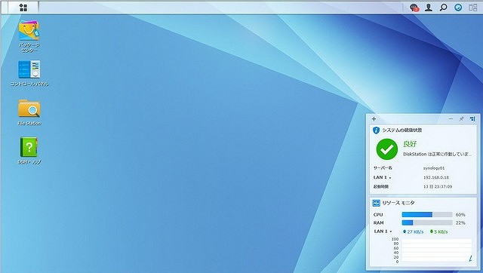The image size is (483, 273).
Task: Open pilot view icon in taskbar
Action: tap(473, 8)
